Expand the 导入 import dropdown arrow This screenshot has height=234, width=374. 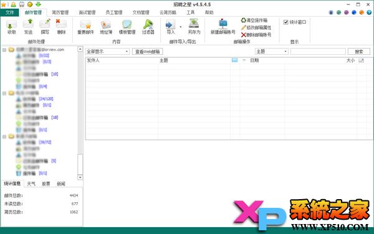[x=181, y=27]
